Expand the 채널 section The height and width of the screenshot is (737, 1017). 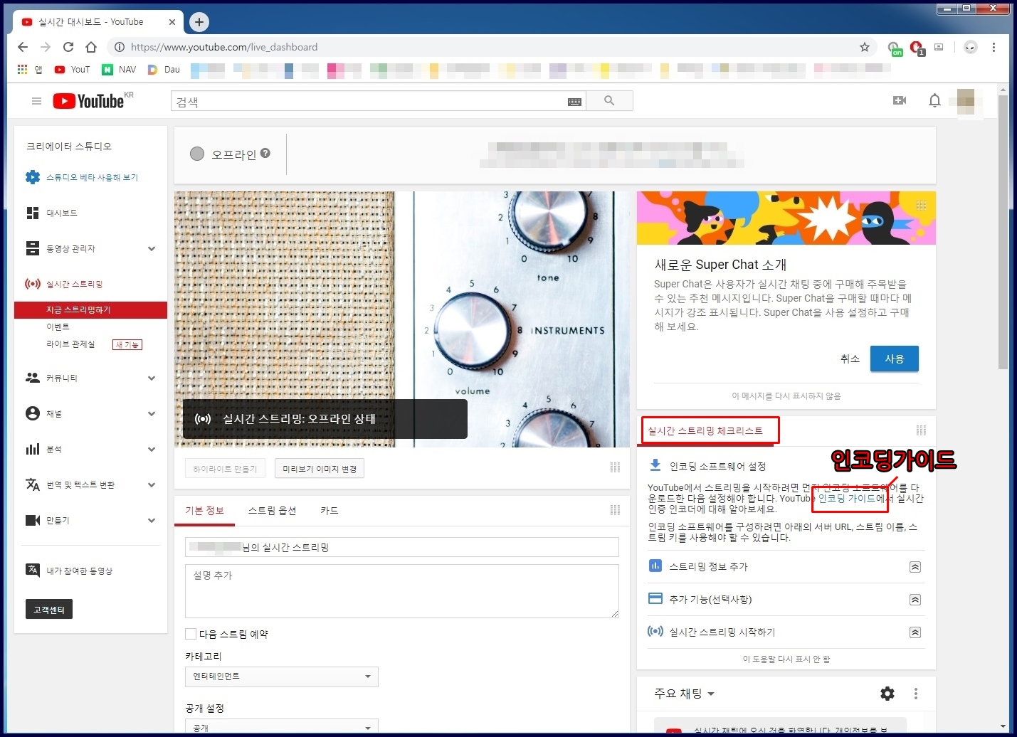click(x=152, y=413)
